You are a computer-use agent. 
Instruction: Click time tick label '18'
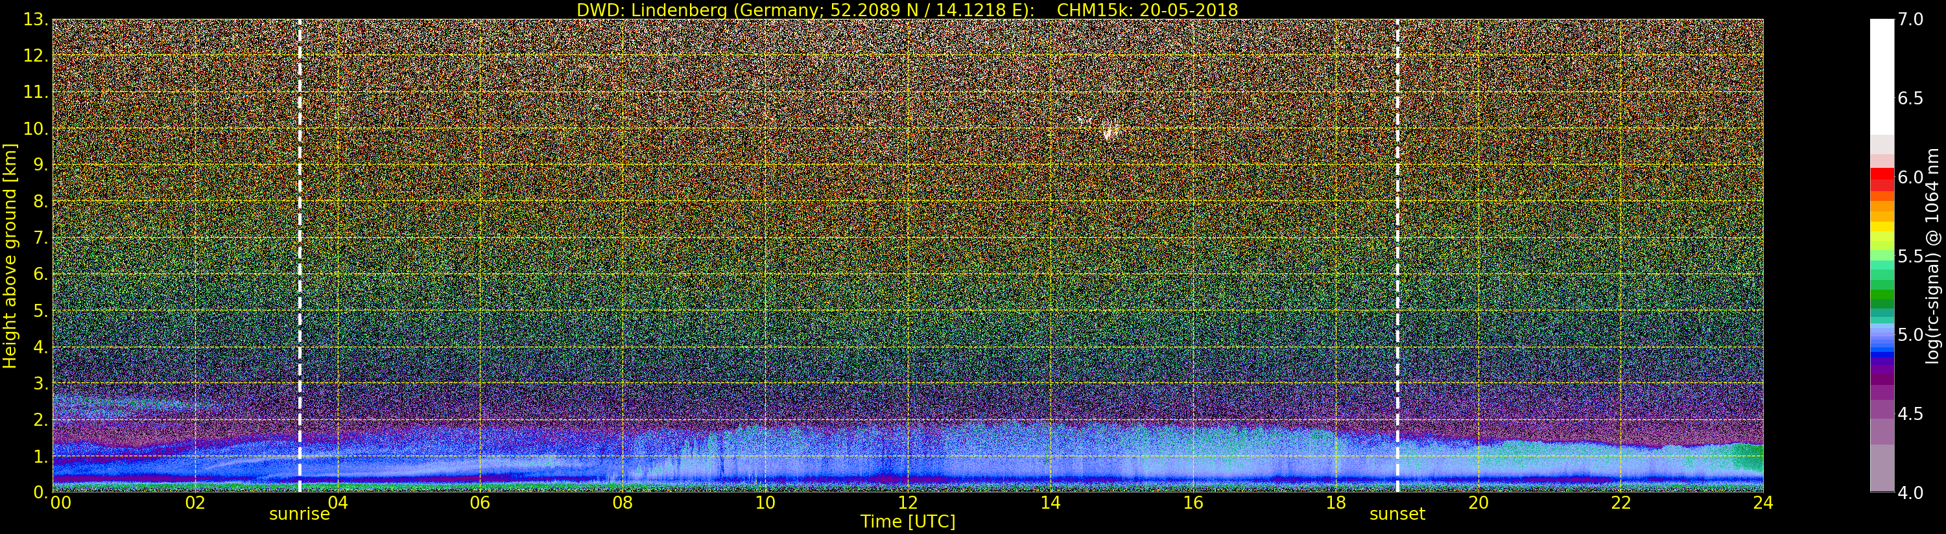click(x=1336, y=503)
